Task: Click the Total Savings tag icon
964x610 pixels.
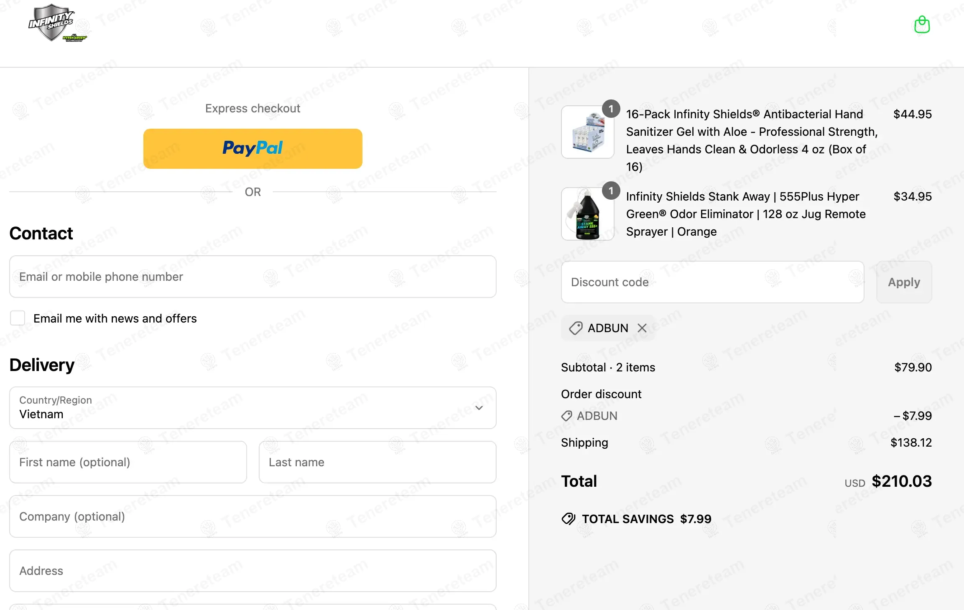Action: click(569, 519)
